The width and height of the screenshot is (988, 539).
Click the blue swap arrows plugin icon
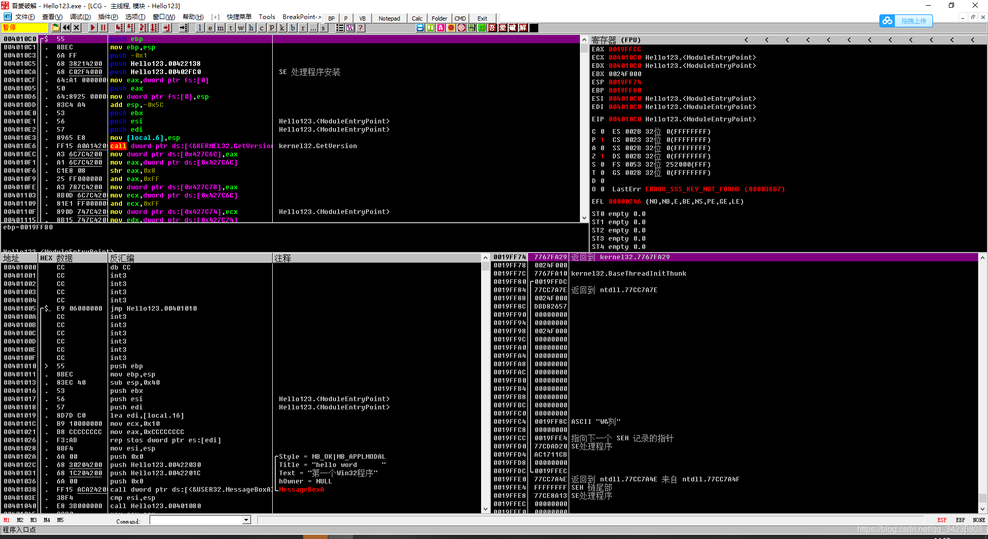coord(420,28)
